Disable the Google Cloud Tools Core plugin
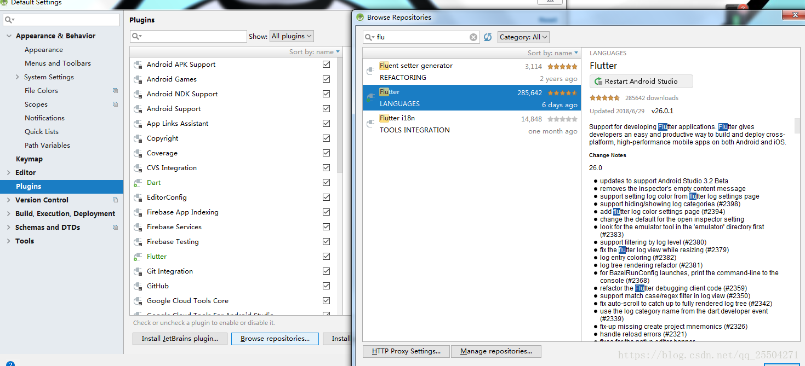The height and width of the screenshot is (366, 805). click(327, 301)
